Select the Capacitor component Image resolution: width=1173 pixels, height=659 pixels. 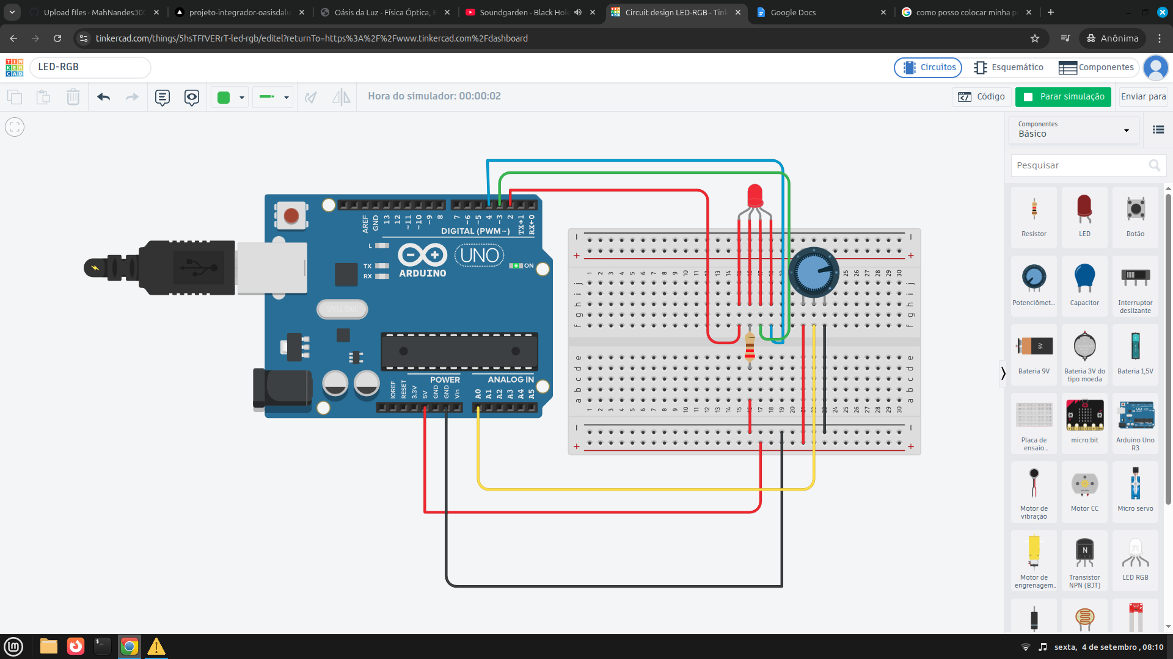click(1084, 286)
